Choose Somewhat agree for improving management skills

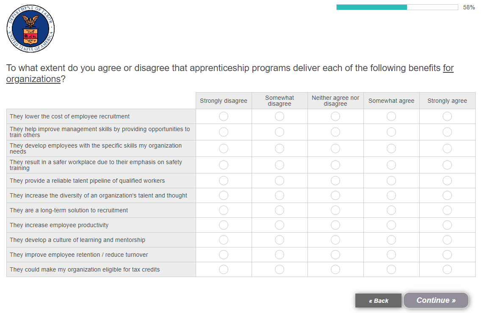[x=391, y=132]
